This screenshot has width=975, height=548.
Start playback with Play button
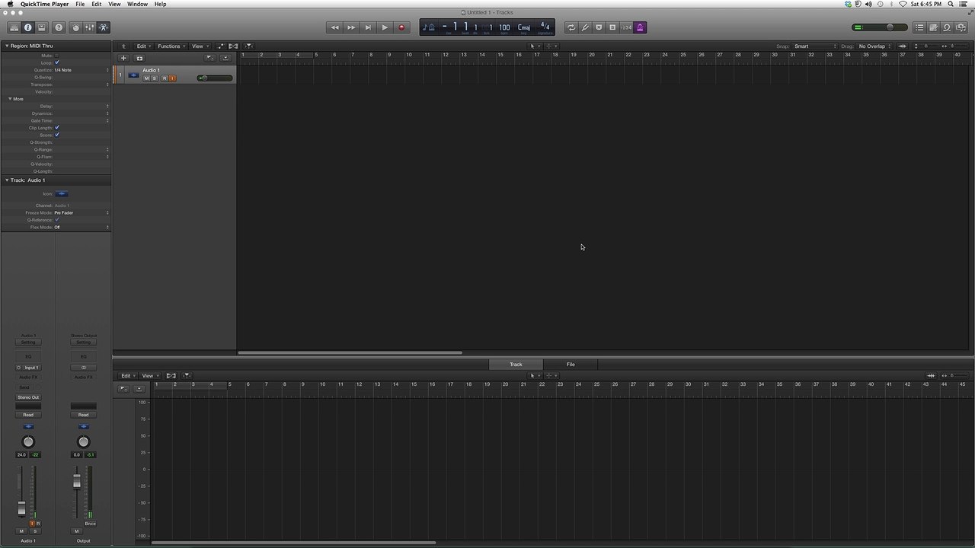tap(385, 27)
